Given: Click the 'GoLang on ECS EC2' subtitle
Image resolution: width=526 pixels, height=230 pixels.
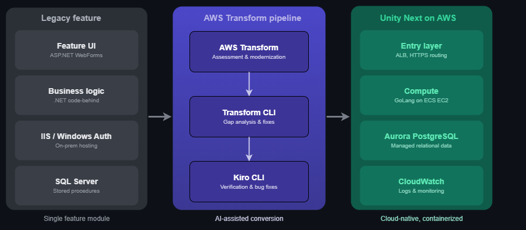Looking at the screenshot, I should click(x=421, y=101).
